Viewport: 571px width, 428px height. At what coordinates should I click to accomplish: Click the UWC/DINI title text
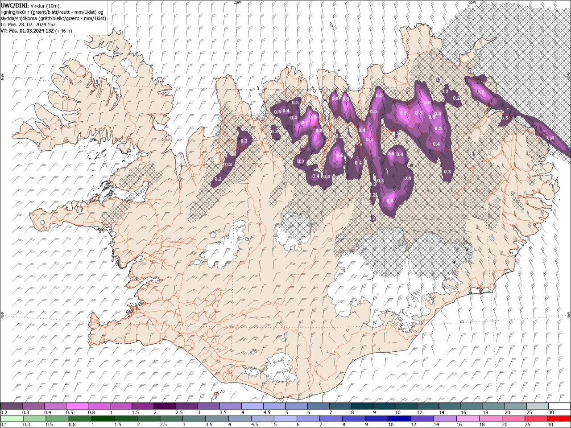point(13,5)
